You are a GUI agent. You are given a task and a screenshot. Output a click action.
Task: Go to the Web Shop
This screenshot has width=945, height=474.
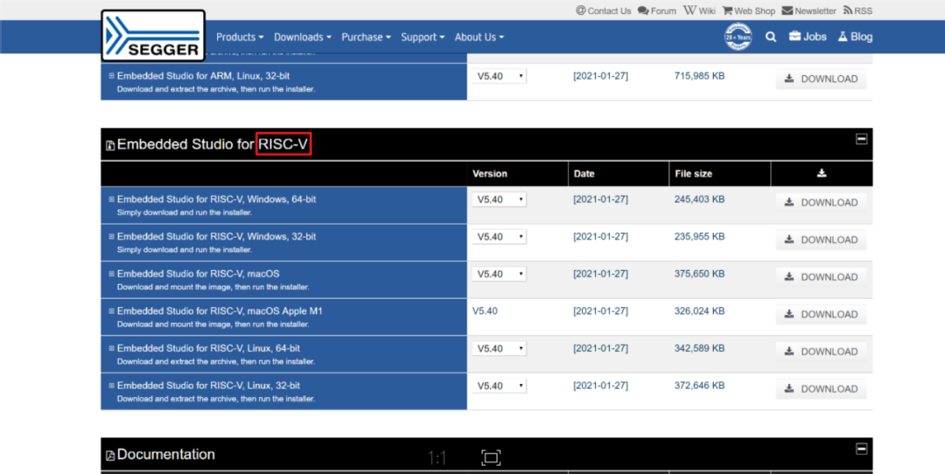pos(748,10)
